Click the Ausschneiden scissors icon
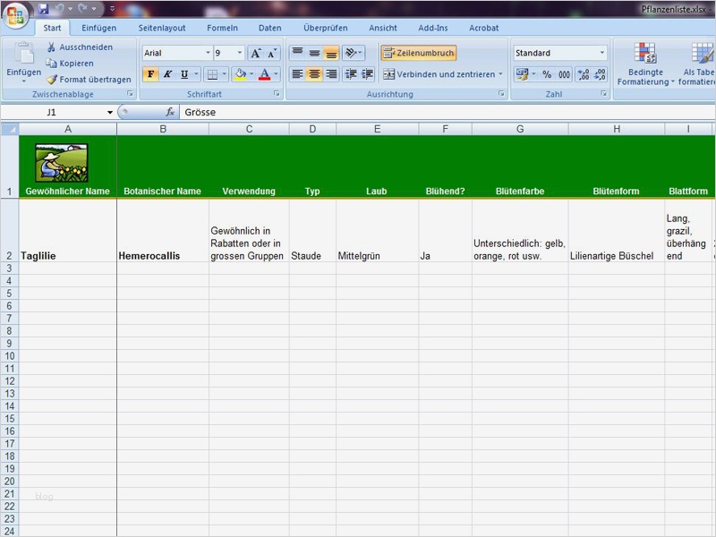The height and width of the screenshot is (537, 716). tap(52, 47)
